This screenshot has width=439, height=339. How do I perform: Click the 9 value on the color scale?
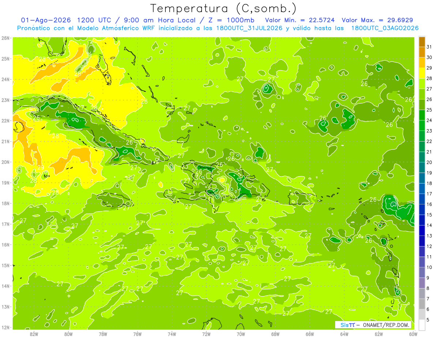428,278
